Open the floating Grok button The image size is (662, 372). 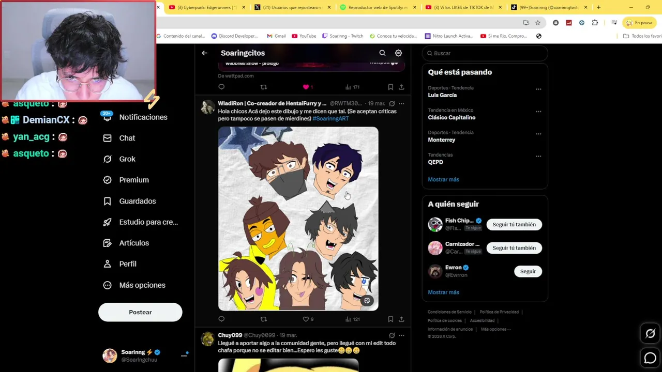(650, 334)
